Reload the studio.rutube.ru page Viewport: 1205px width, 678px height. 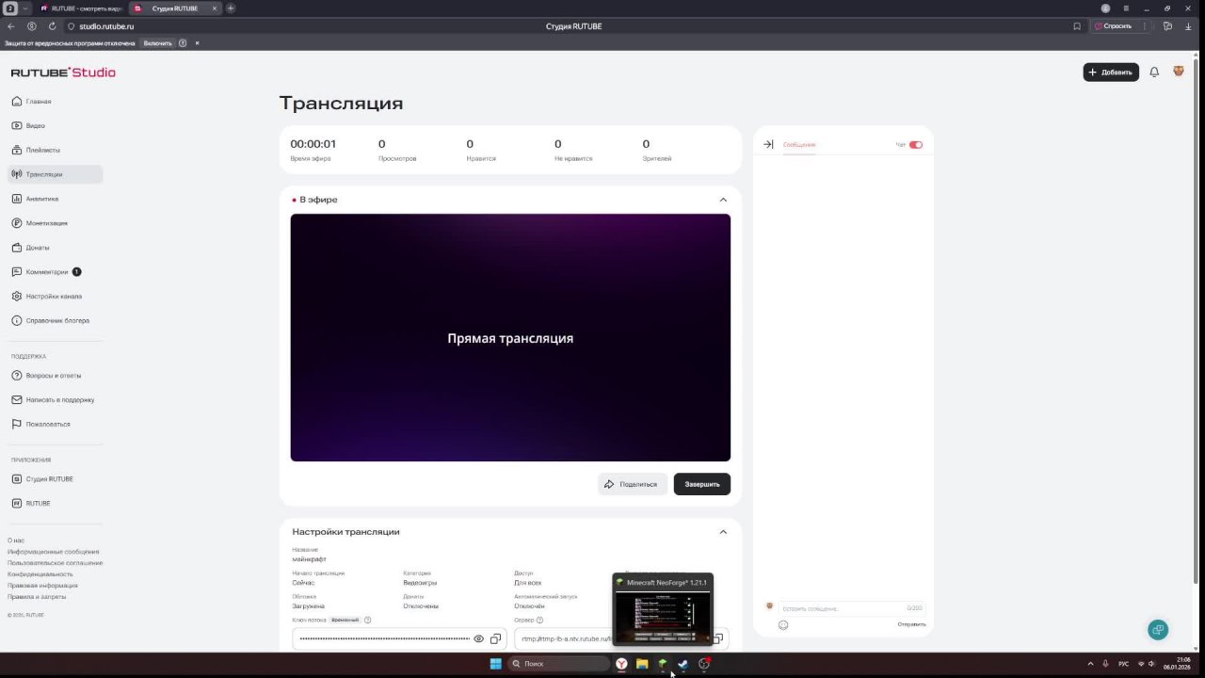click(x=52, y=26)
